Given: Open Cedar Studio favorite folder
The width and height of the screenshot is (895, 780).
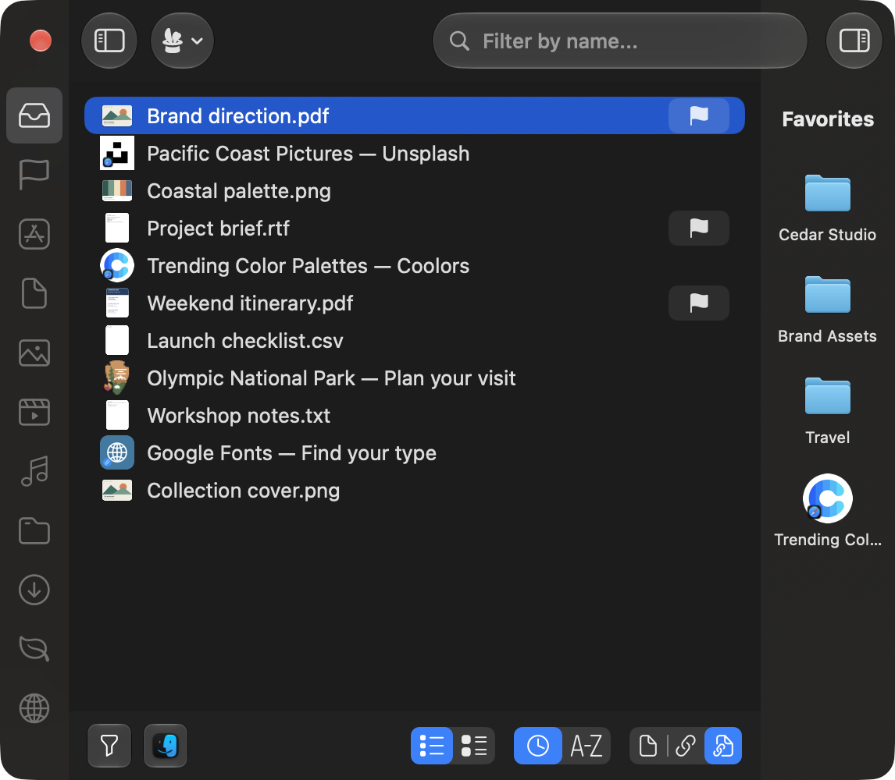Looking at the screenshot, I should pos(827,209).
